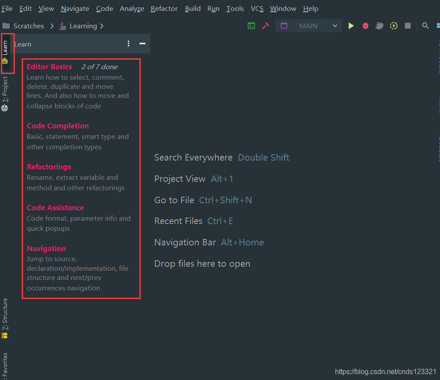Click the Build project hammer icon
The height and width of the screenshot is (380, 440).
266,26
